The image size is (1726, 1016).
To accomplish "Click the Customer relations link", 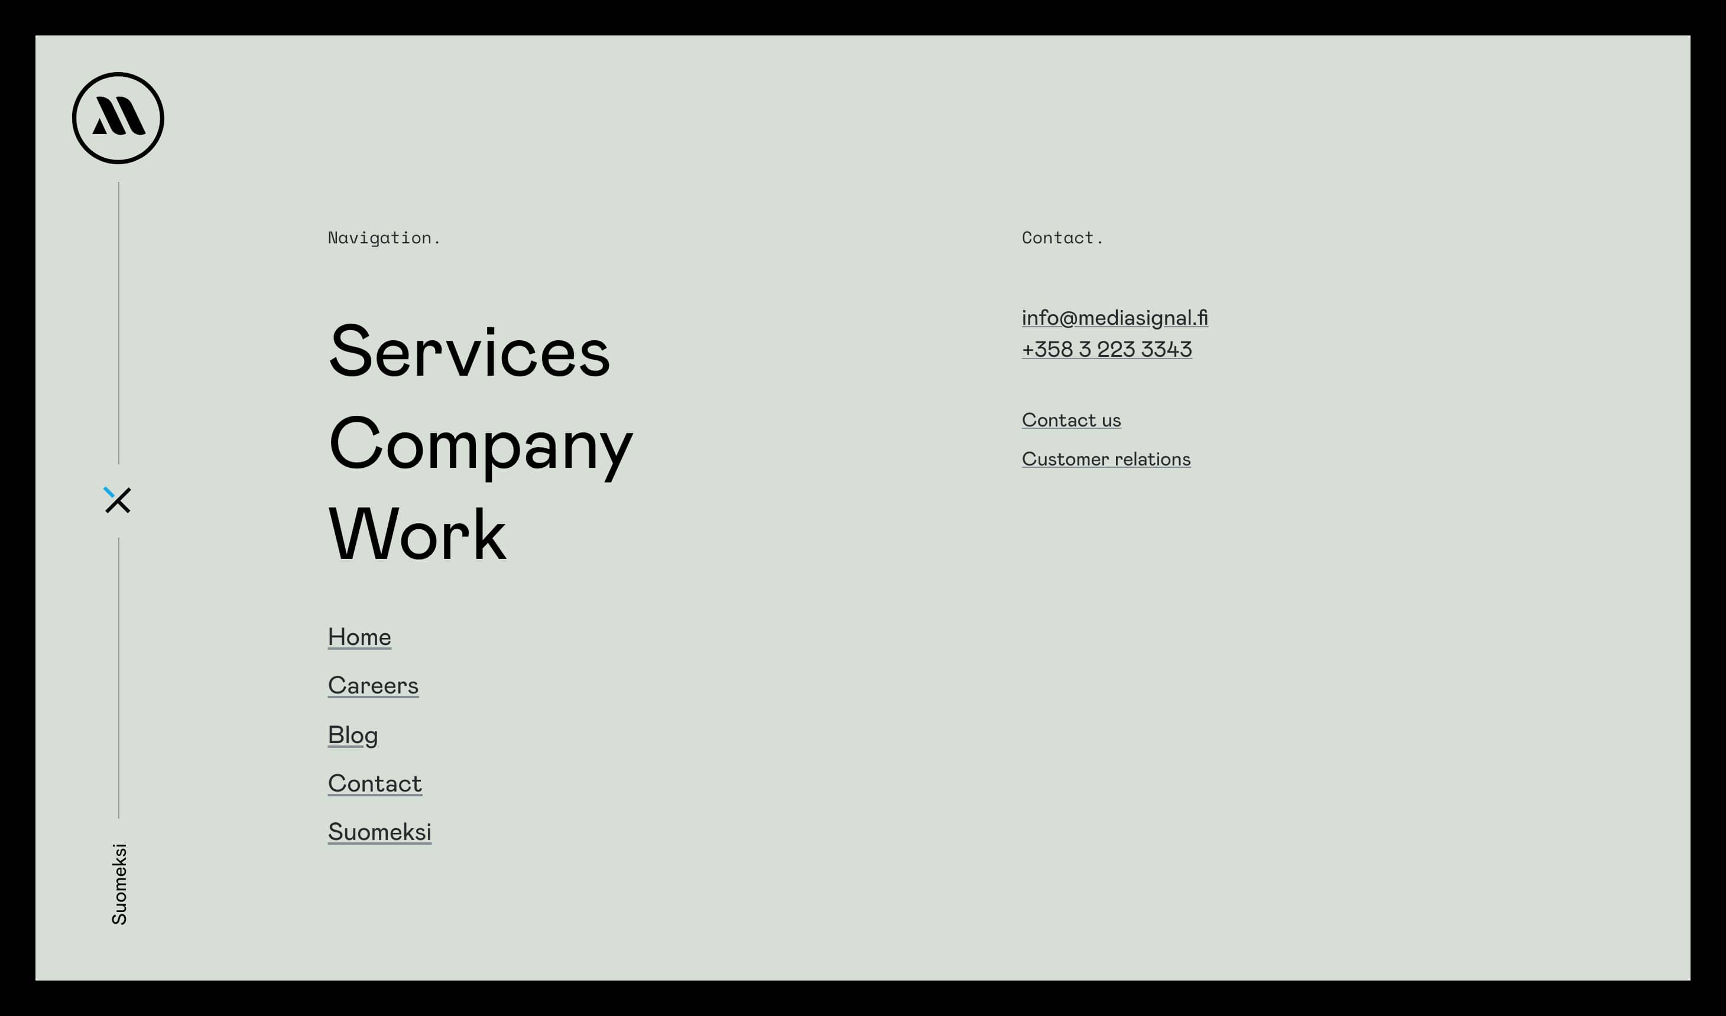I will [1105, 458].
